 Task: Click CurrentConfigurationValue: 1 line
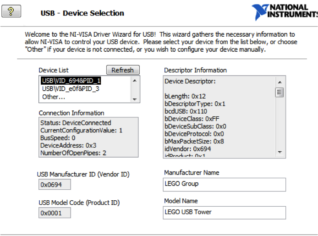click(81, 130)
